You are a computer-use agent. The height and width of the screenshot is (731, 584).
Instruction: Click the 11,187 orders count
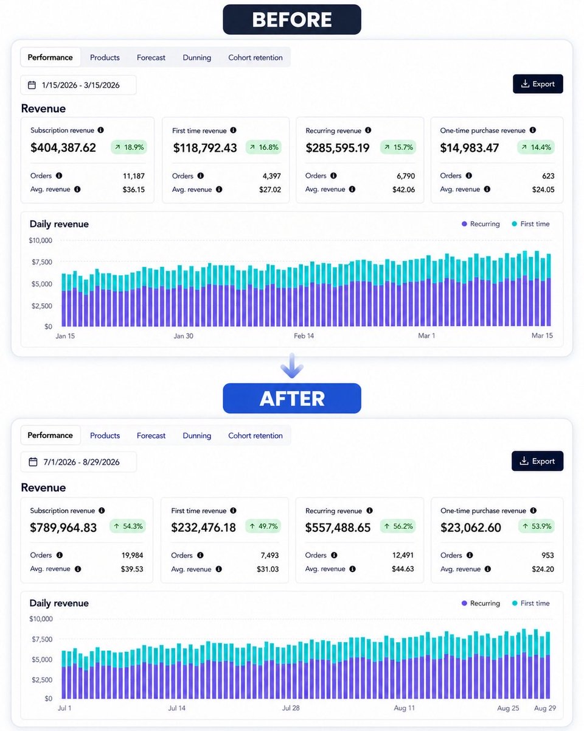point(134,176)
